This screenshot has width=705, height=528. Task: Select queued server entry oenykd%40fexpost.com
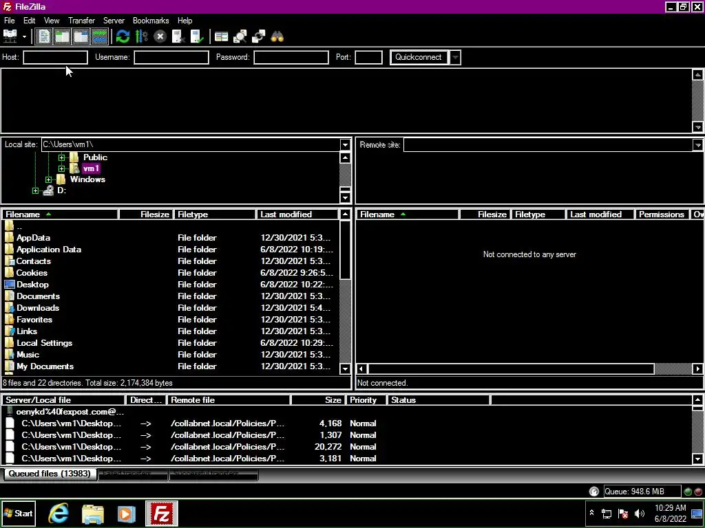coord(70,412)
